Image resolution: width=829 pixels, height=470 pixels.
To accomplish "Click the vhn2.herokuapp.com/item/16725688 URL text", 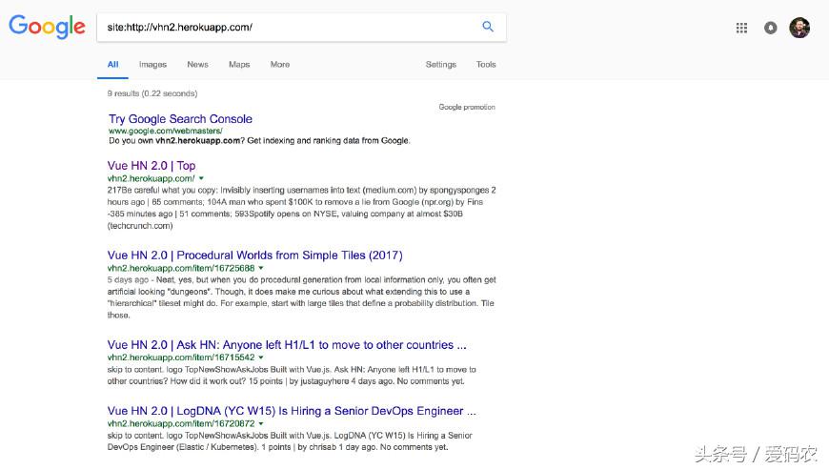I will coord(181,268).
